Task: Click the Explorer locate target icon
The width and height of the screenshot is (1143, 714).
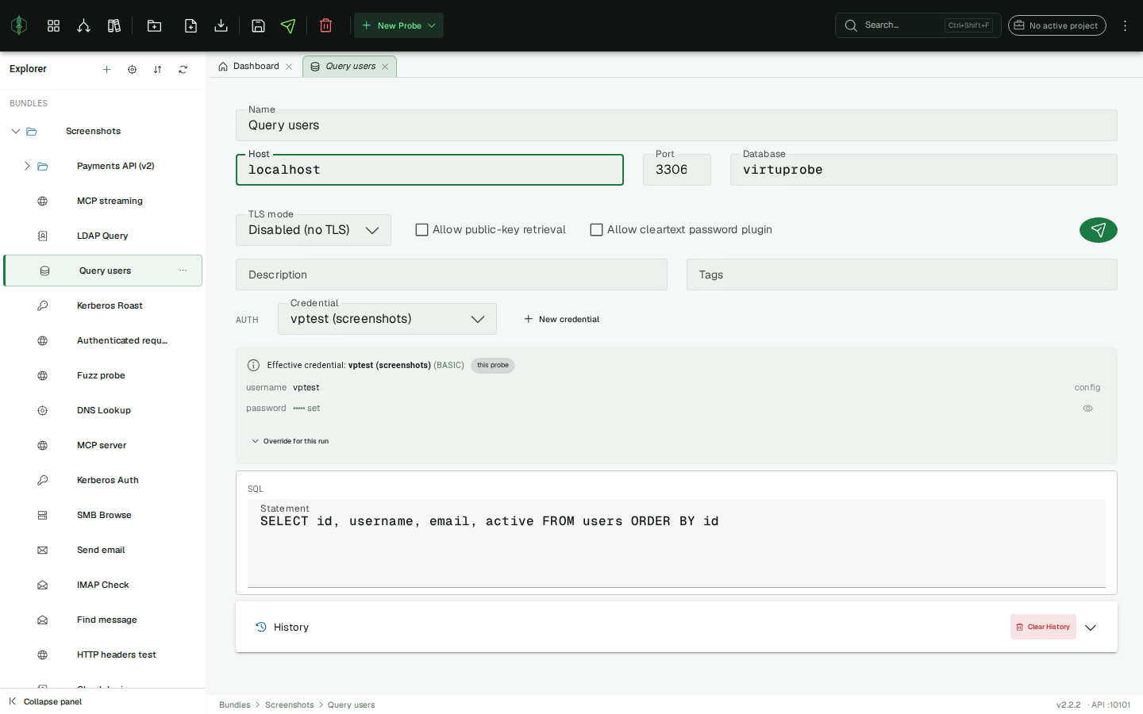Action: click(132, 69)
